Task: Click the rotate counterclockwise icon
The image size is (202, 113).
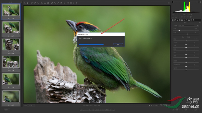Action: pyautogui.click(x=70, y=3)
